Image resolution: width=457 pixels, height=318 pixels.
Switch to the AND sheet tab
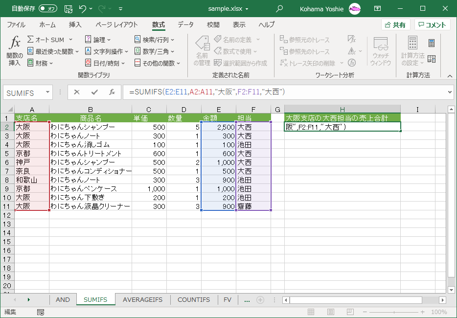(x=63, y=299)
